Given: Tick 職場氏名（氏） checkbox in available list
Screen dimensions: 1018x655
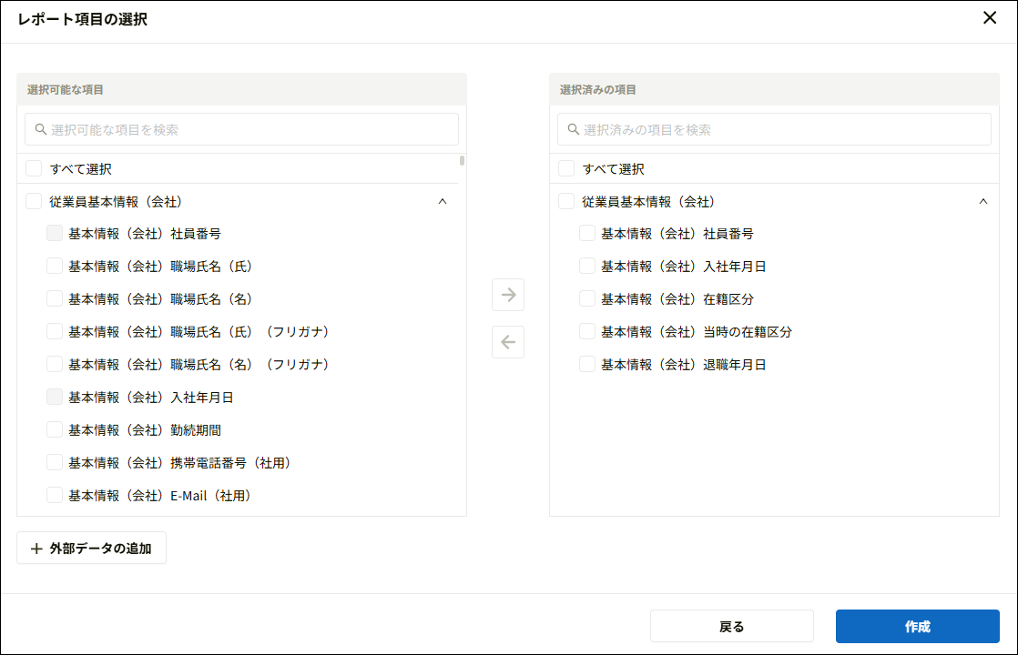Looking at the screenshot, I should point(55,267).
